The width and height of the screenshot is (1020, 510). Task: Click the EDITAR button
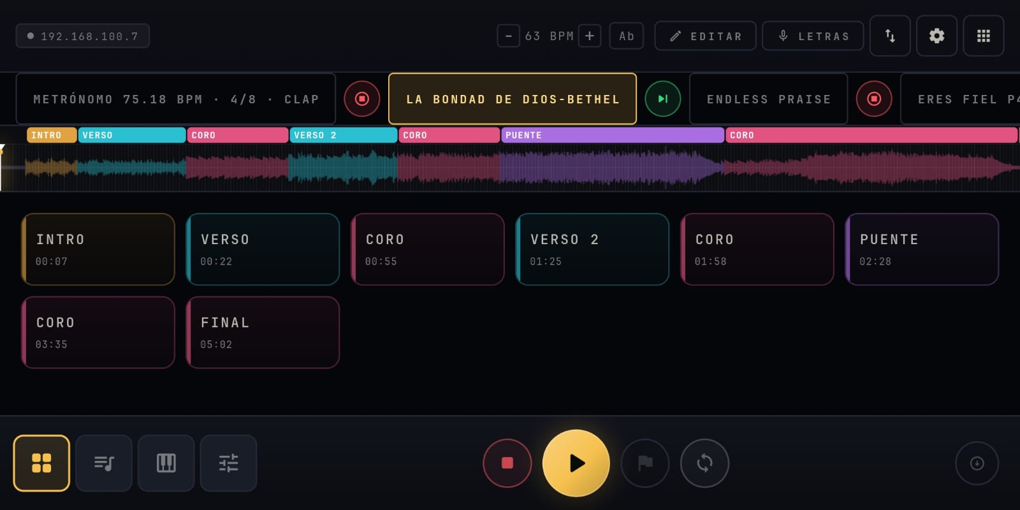point(705,36)
